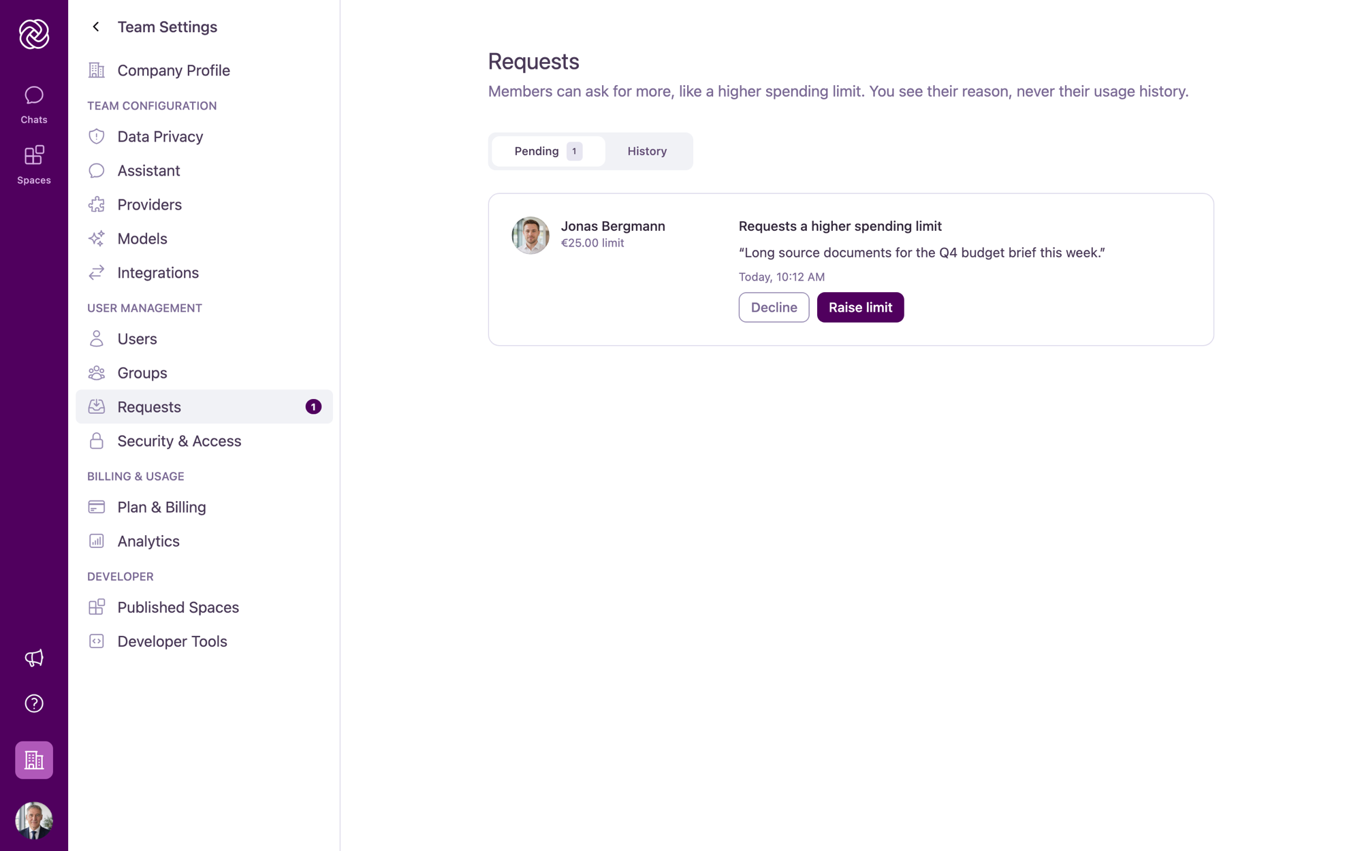Click the Pending tab count badge

pos(574,151)
